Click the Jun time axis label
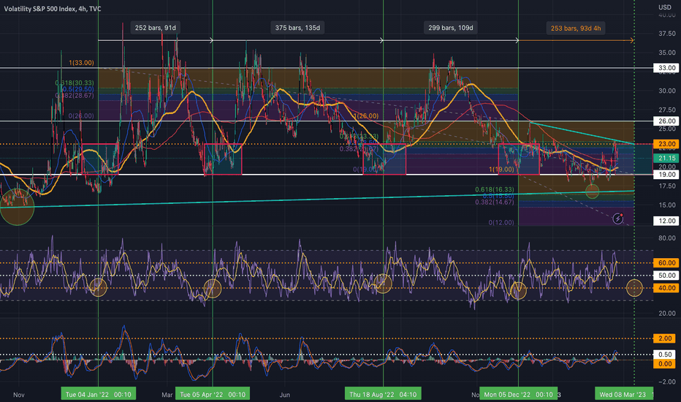The width and height of the screenshot is (681, 402). coord(284,395)
